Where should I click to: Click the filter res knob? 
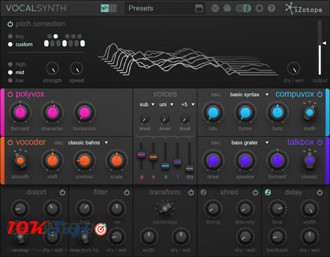(x=117, y=209)
